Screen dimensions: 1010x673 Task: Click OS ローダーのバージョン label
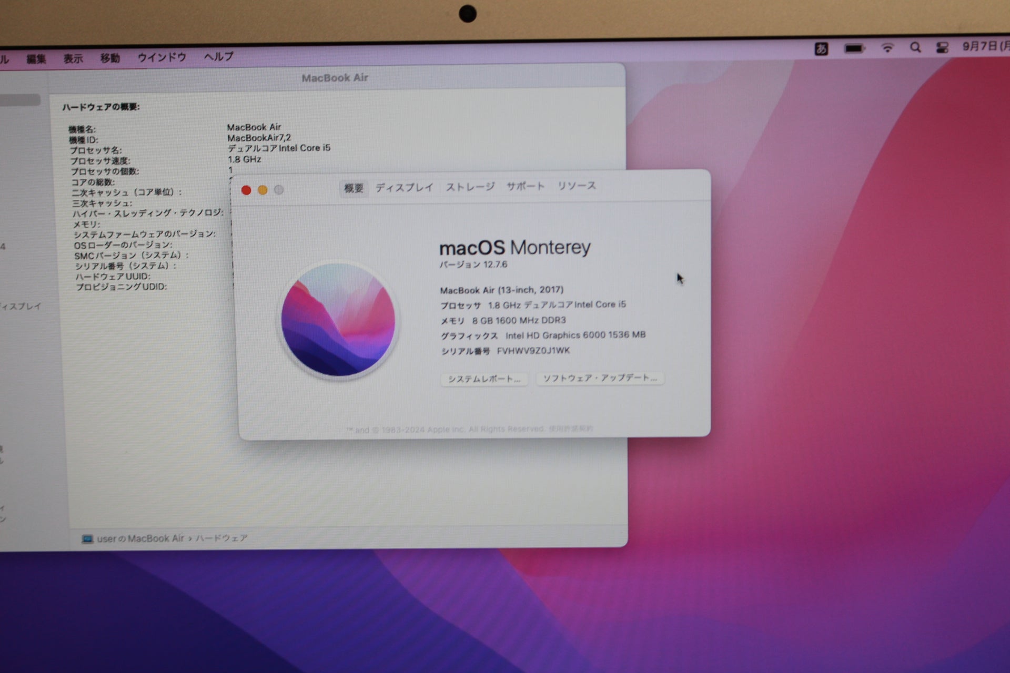tap(123, 245)
